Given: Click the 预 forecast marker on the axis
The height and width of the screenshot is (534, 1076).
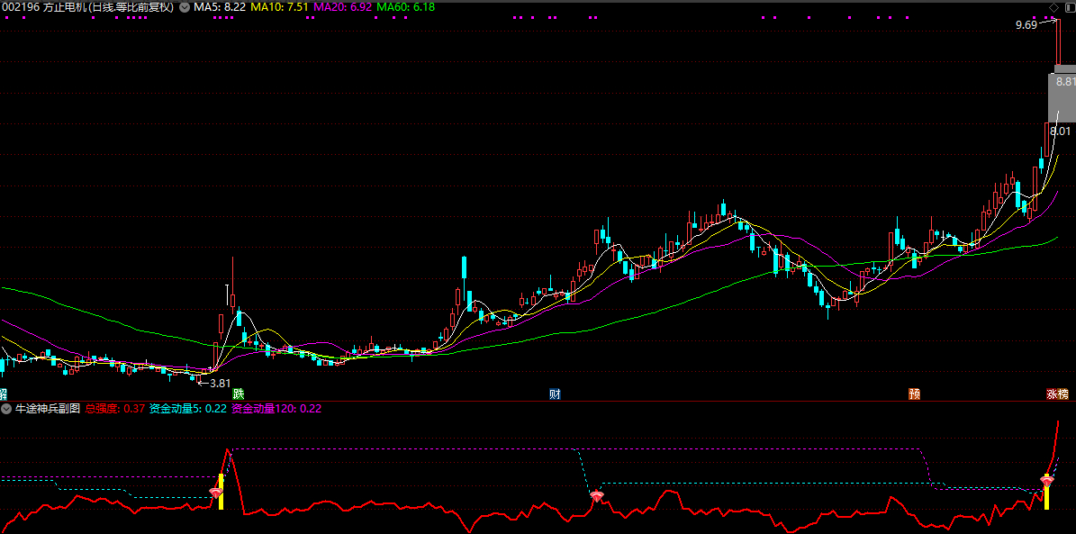Looking at the screenshot, I should pos(915,394).
